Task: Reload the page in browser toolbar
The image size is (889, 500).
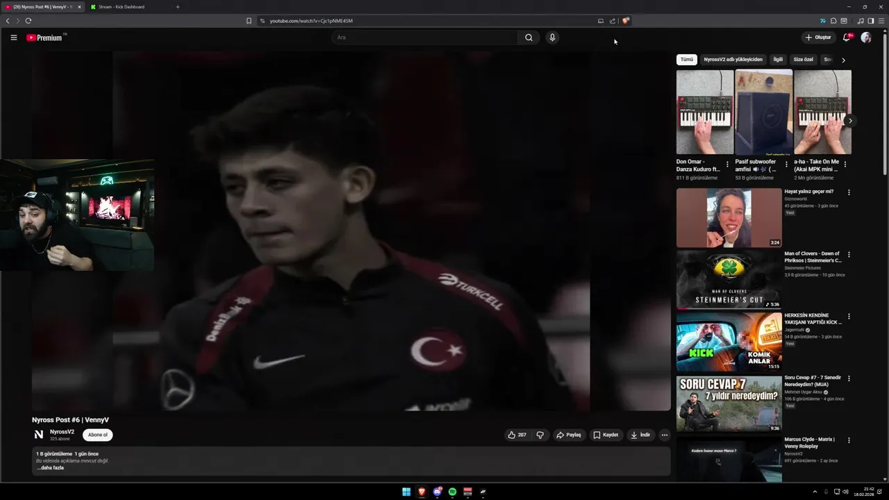Action: pos(28,21)
